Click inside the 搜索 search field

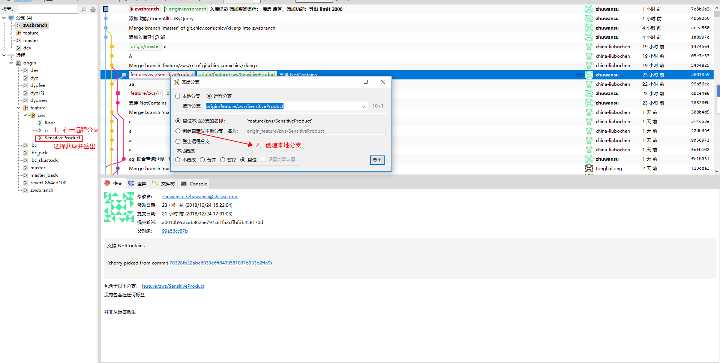[x=48, y=9]
